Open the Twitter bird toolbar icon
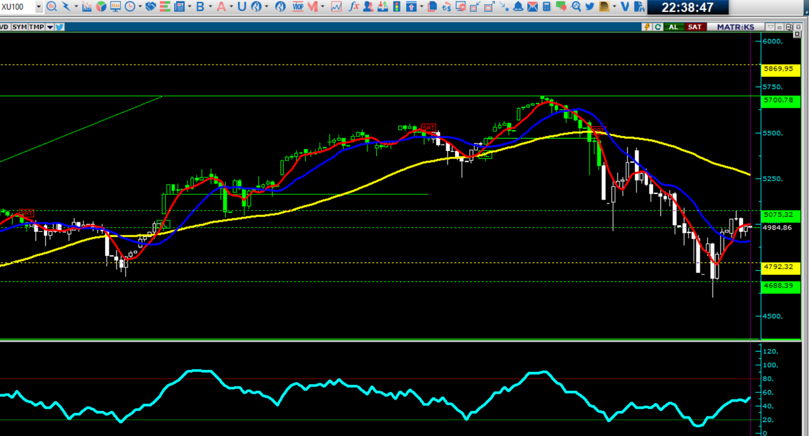Viewport: 809px width, 436px height. (589, 7)
